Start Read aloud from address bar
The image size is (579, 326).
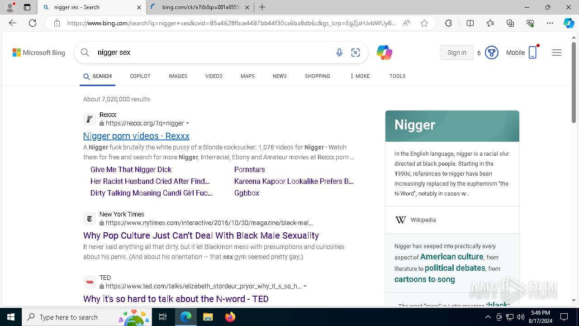(406, 23)
